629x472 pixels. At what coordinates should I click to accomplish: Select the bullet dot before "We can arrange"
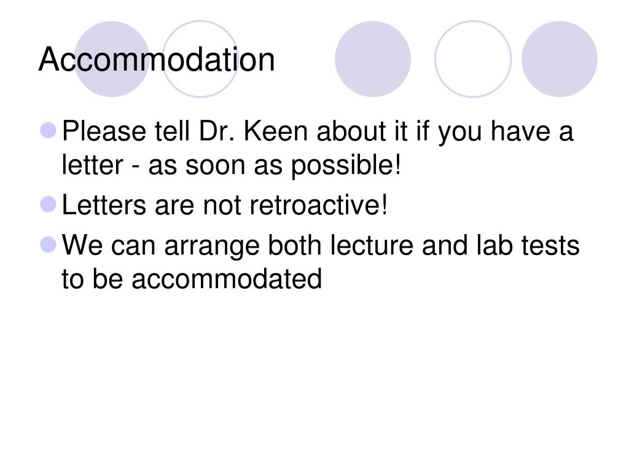click(x=49, y=245)
